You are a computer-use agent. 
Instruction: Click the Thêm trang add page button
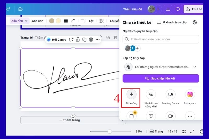click(x=70, y=120)
